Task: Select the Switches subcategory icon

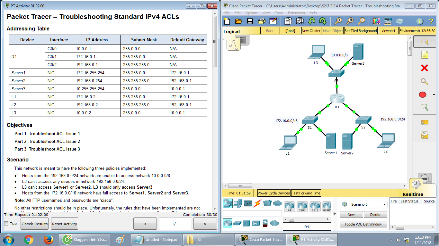Action: [237, 223]
